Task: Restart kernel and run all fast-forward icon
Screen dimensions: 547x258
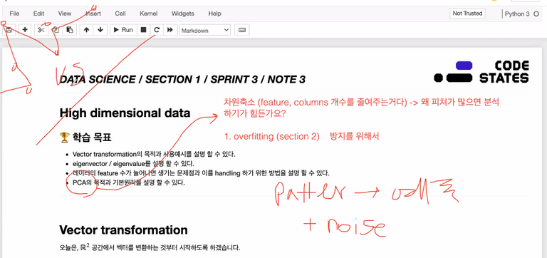Action: point(170,30)
